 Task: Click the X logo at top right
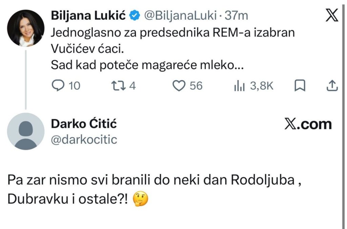pyautogui.click(x=332, y=15)
